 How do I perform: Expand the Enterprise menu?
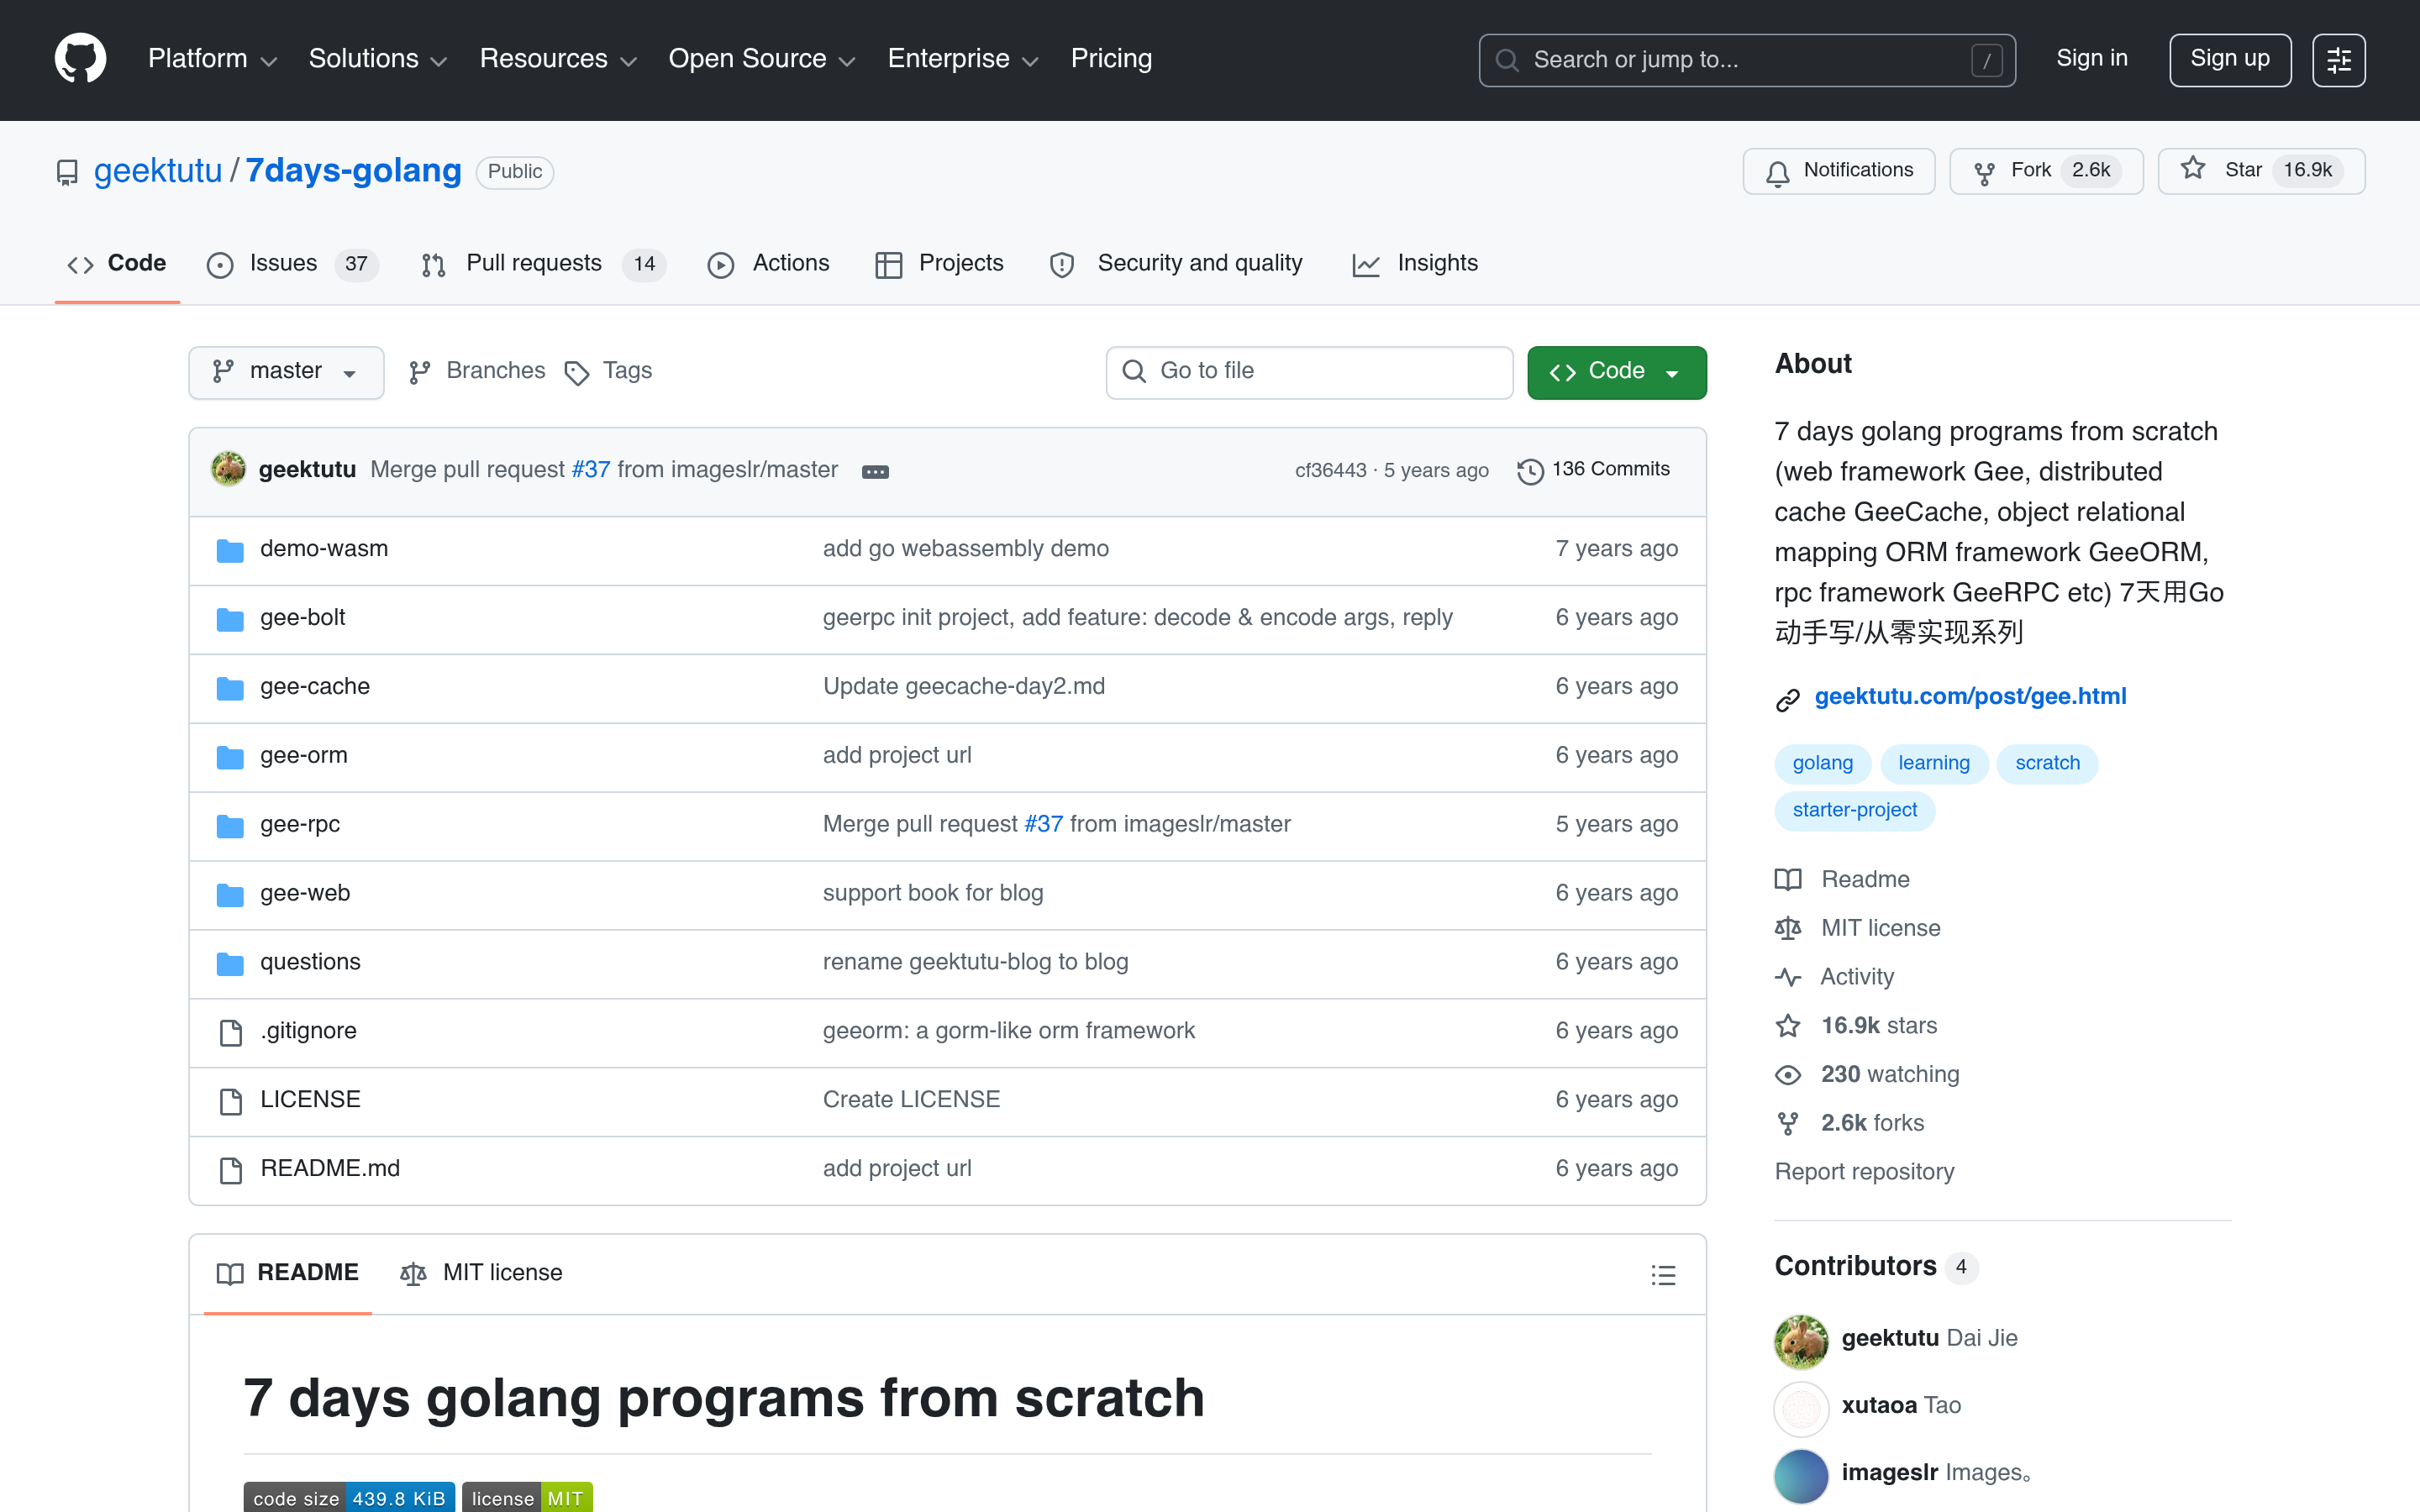click(963, 59)
